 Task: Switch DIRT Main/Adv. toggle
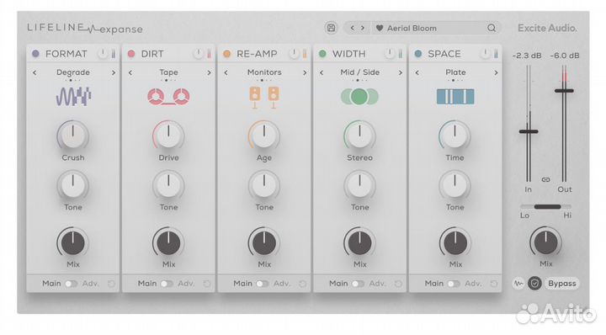(167, 284)
